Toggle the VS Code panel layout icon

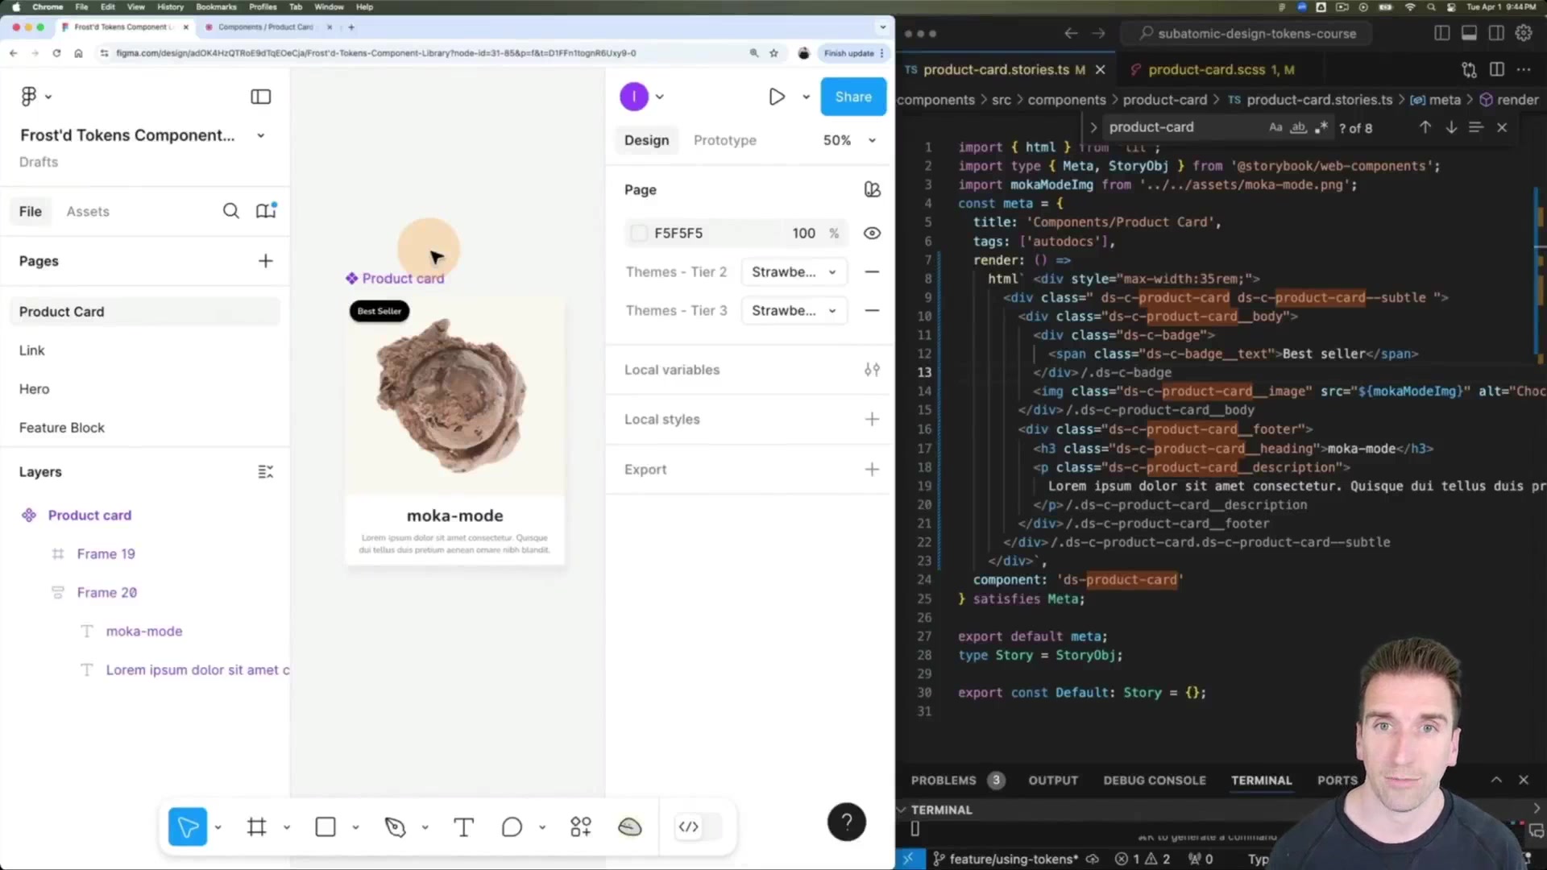[x=1469, y=33]
